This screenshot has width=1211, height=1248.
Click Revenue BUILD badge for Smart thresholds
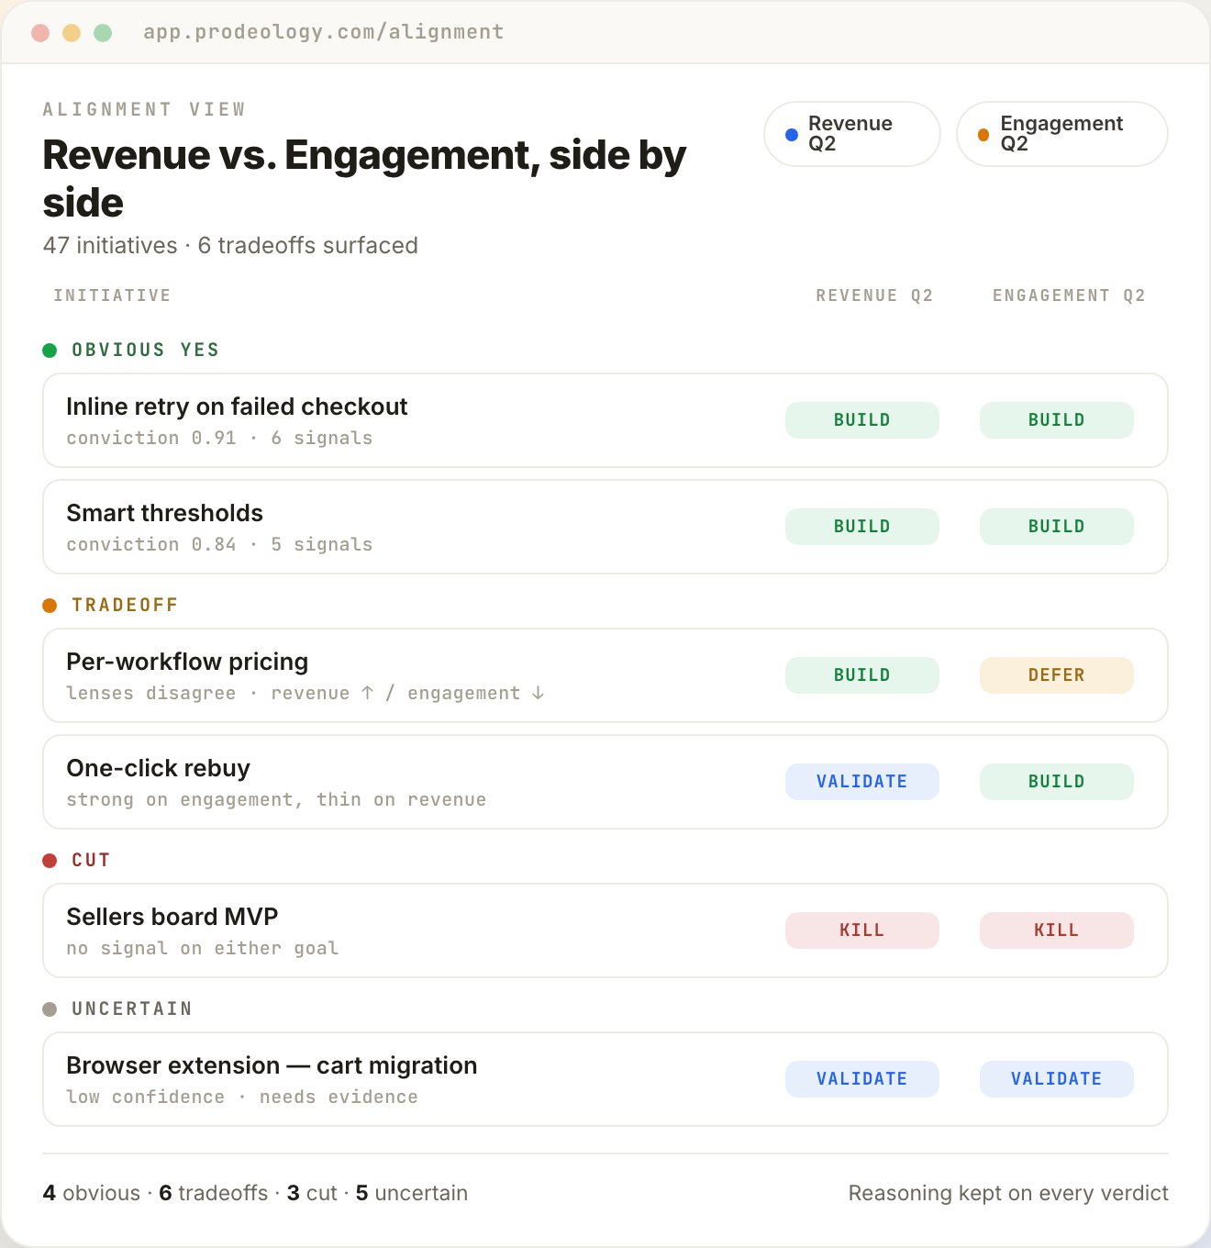tap(862, 527)
